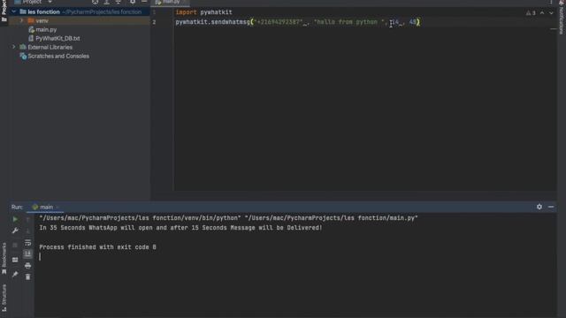Click the warnings count indicator

pyautogui.click(x=531, y=13)
